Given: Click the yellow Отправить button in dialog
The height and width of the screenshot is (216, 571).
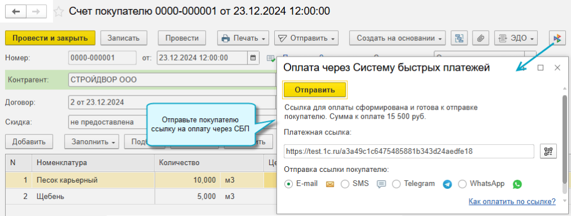Looking at the screenshot, I should pyautogui.click(x=315, y=90).
